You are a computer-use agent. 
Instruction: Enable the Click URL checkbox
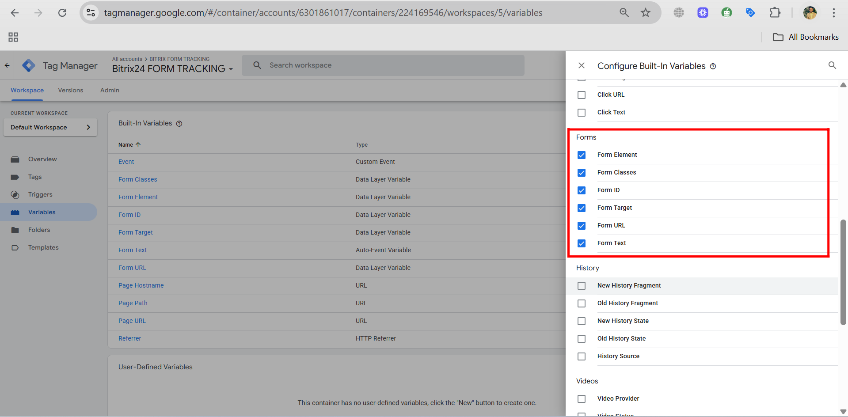click(x=582, y=95)
